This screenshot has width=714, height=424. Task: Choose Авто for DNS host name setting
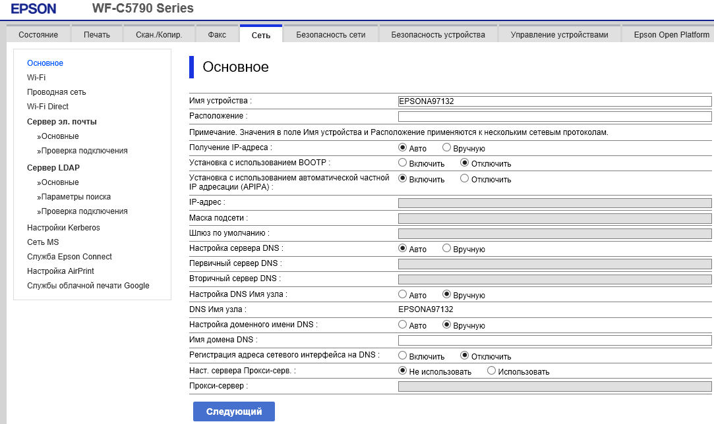(403, 295)
